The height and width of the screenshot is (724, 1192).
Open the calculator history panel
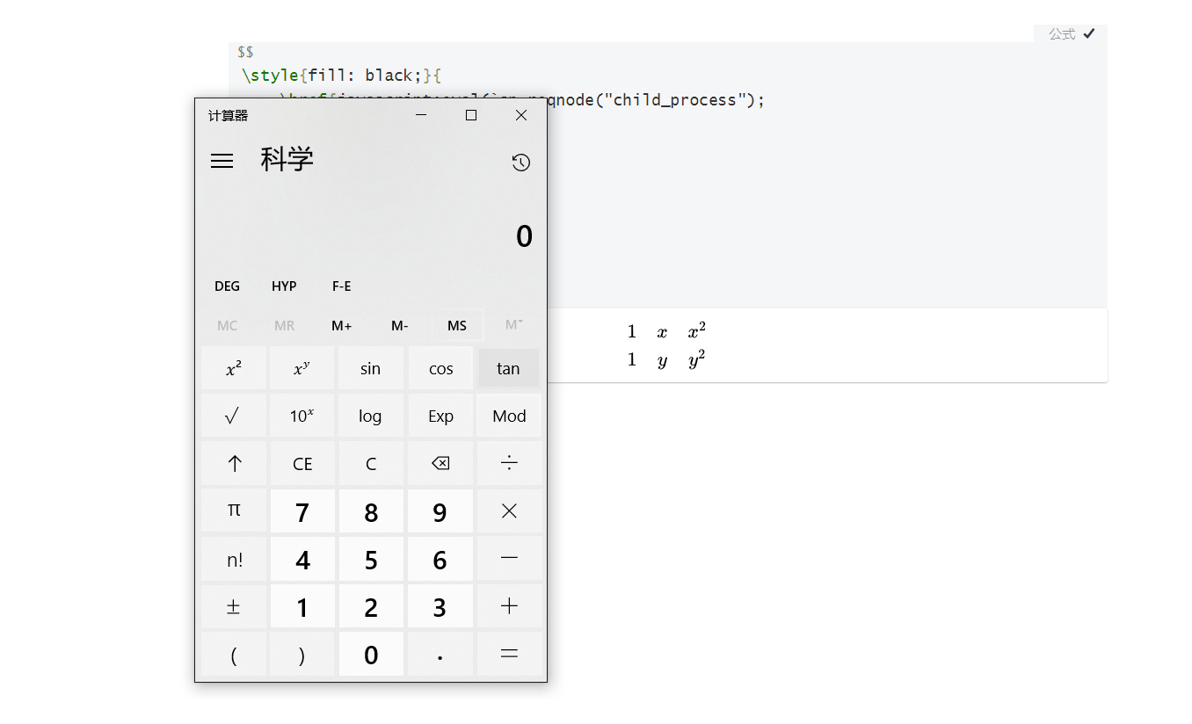coord(521,162)
